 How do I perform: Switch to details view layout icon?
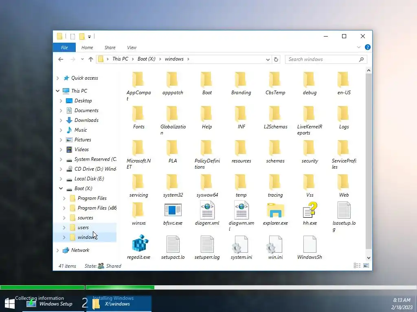[x=357, y=266]
